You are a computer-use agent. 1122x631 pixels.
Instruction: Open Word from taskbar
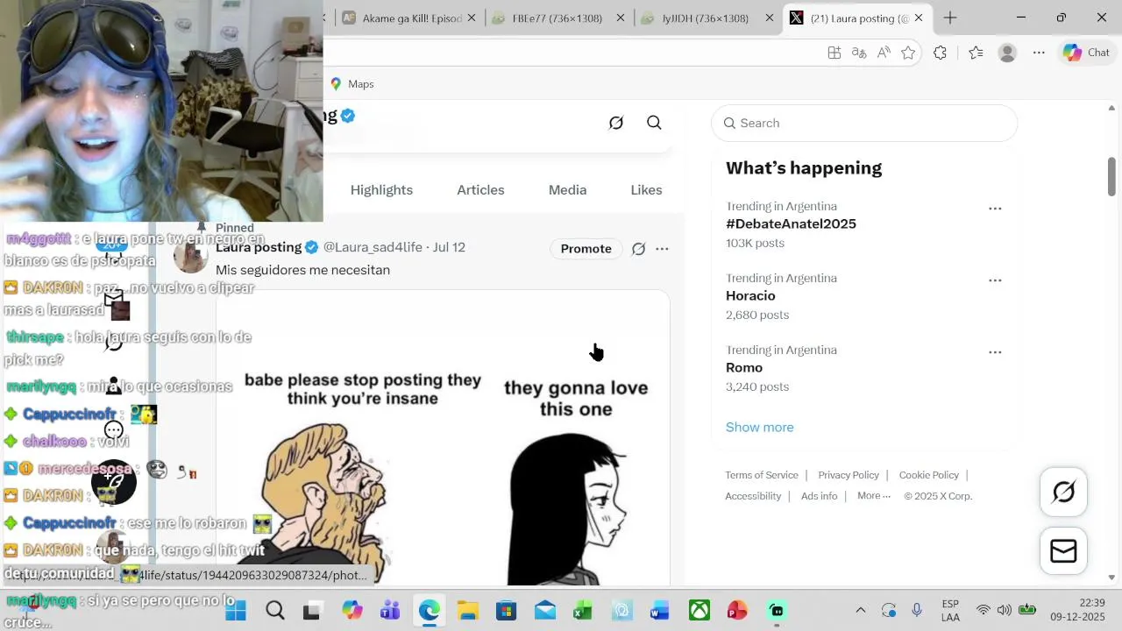coord(660,610)
